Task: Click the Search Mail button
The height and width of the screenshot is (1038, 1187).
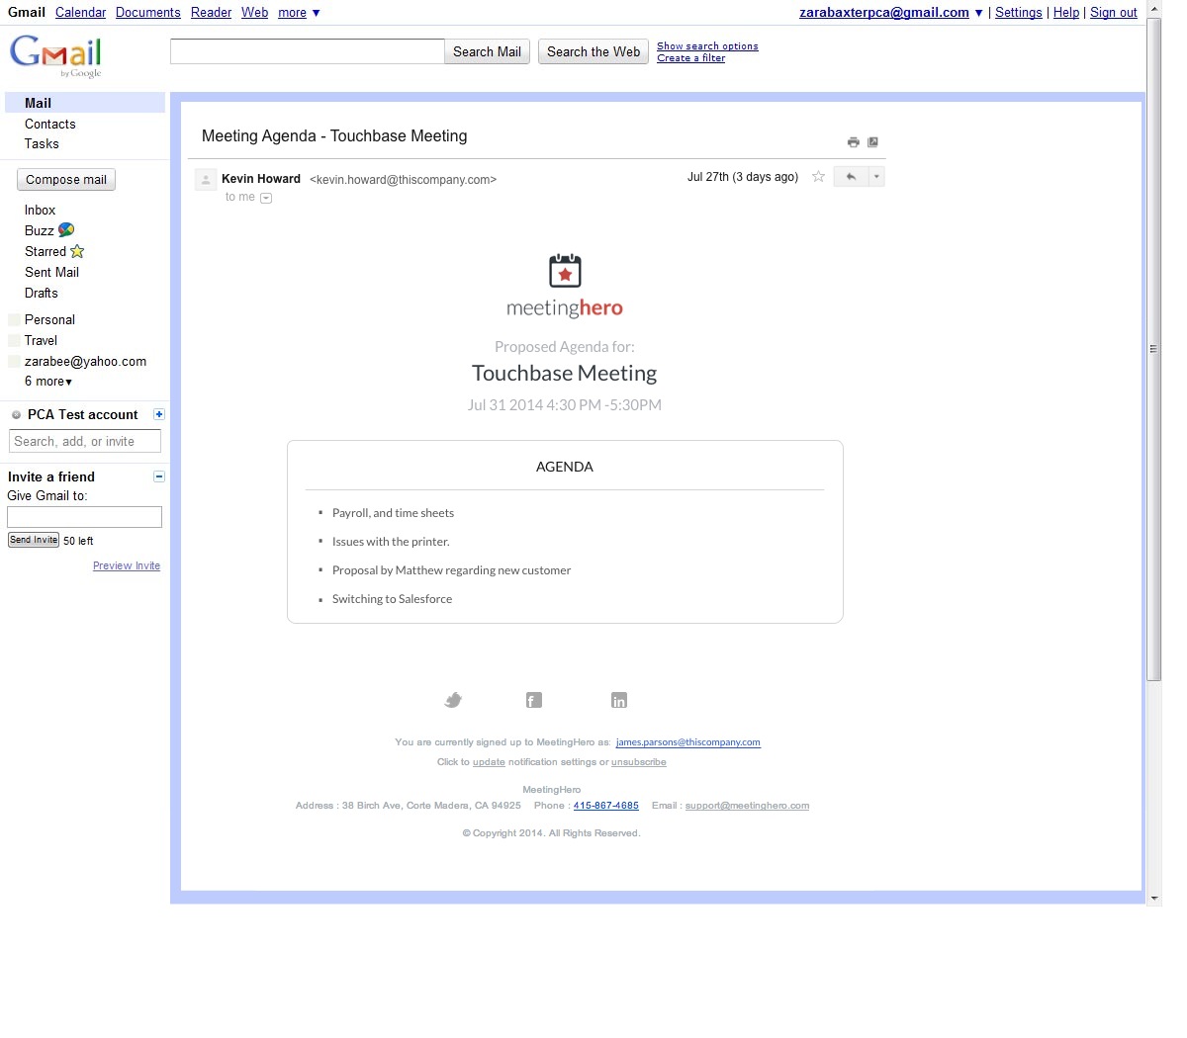Action: click(x=487, y=52)
